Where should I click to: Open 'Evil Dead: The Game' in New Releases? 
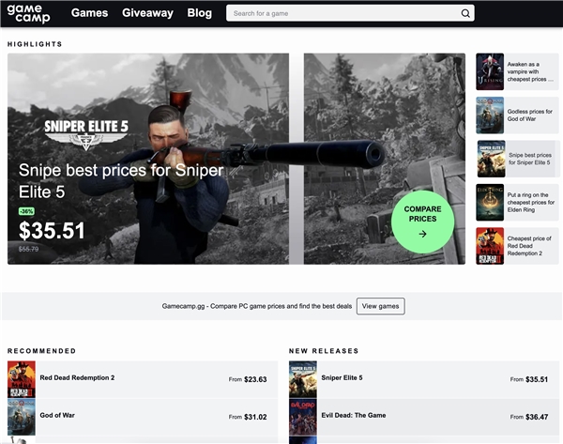click(x=354, y=415)
